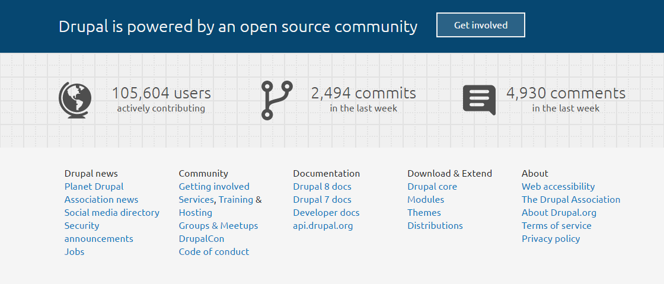664x284 pixels.
Task: Open the Groups & Meetups link
Action: 218,226
